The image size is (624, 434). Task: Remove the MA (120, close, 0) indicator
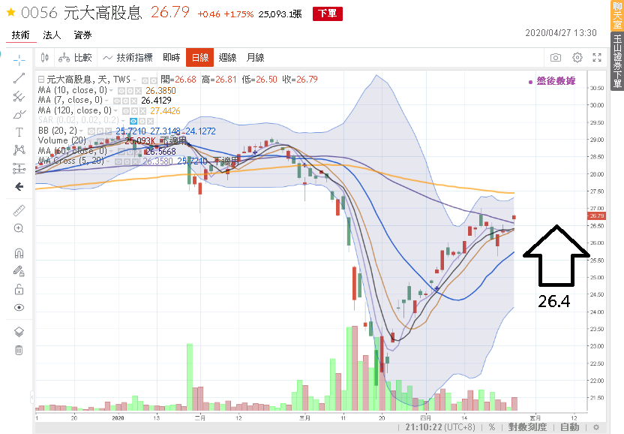pos(142,111)
